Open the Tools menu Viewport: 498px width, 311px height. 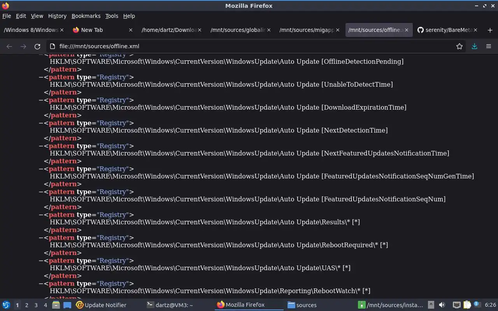(112, 16)
